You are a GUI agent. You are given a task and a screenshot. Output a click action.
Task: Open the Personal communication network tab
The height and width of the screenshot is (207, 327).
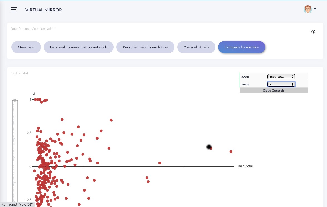point(78,47)
